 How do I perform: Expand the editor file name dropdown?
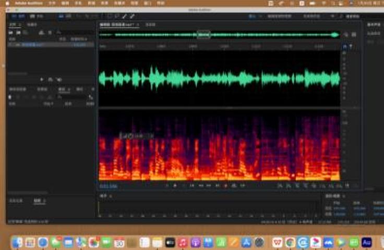pos(138,24)
